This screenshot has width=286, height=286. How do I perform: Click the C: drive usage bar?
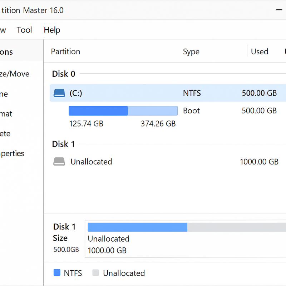123,111
